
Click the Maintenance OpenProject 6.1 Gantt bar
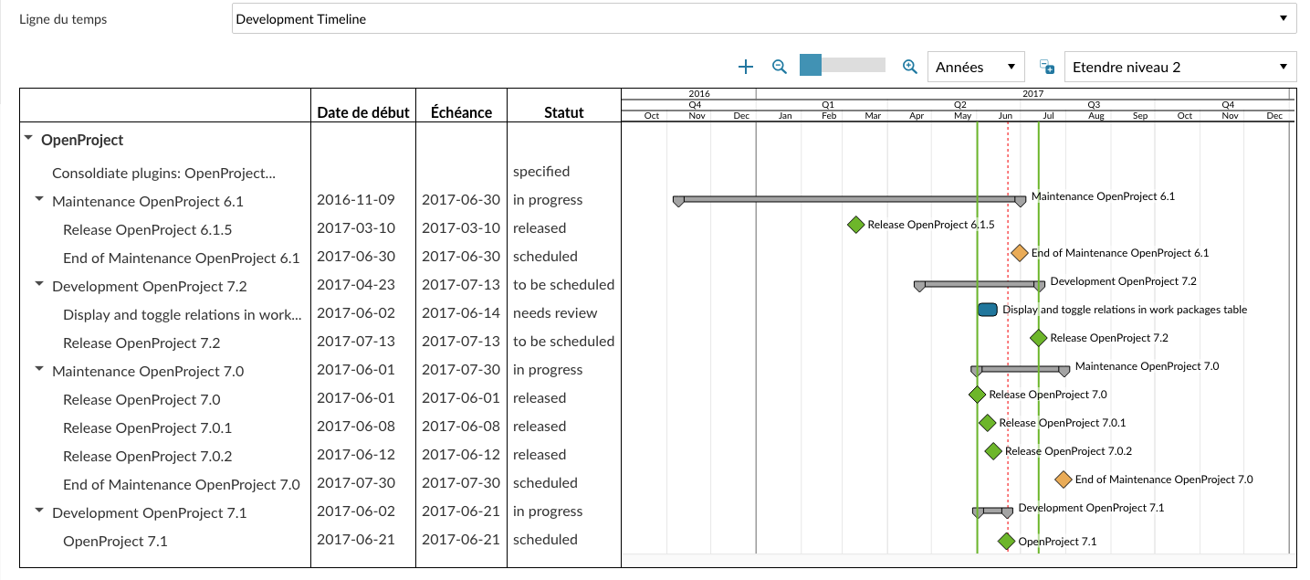click(x=849, y=198)
